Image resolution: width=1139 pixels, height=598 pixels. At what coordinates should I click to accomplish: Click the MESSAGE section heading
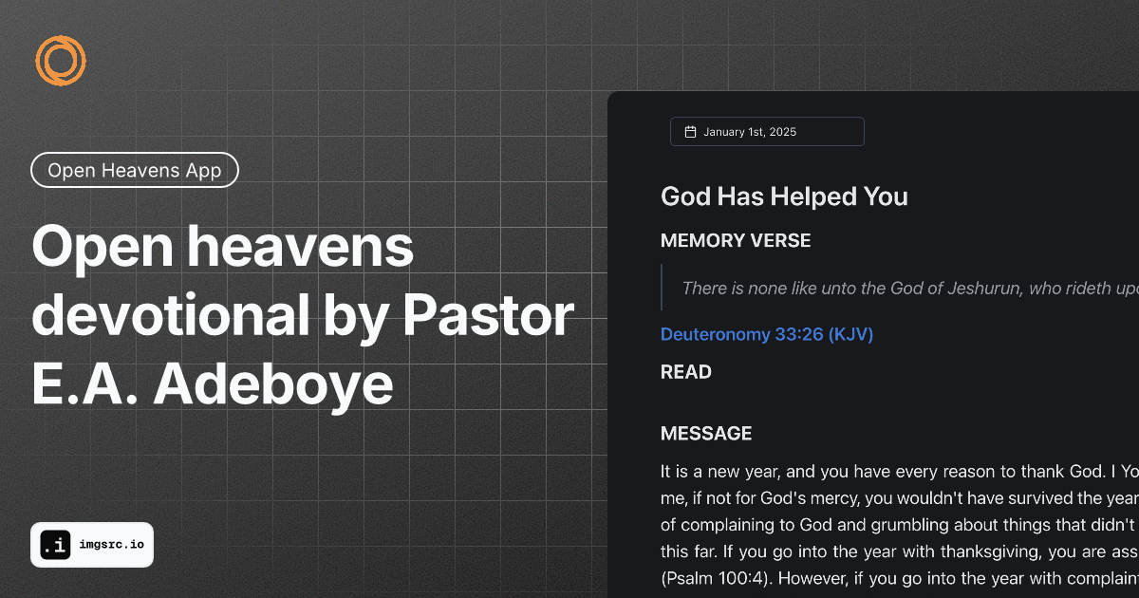706,434
